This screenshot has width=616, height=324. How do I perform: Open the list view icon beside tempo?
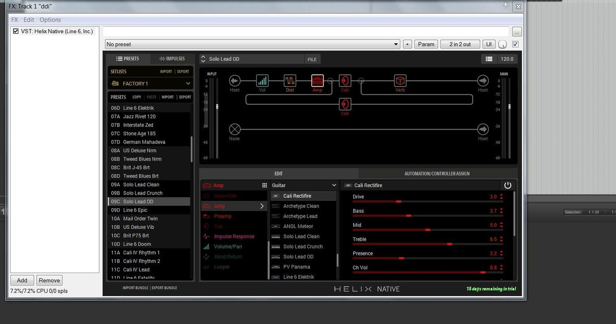click(x=489, y=59)
